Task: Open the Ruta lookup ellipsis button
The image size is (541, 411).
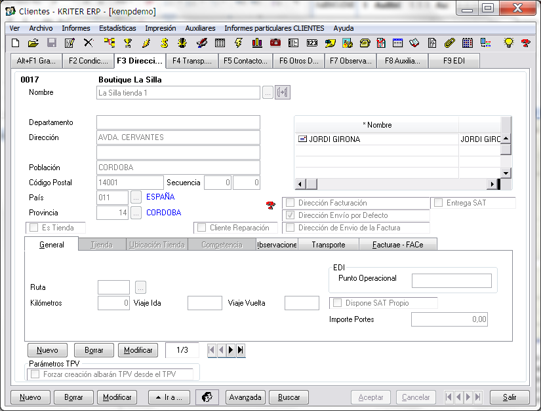Action: point(140,287)
